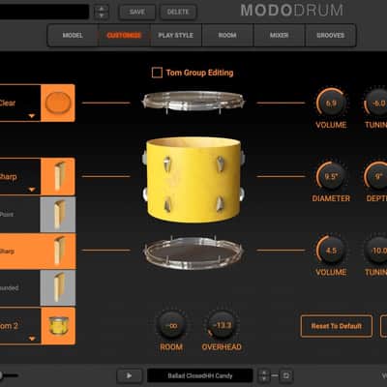387x387 pixels.
Task: Choose the Rounded edge profile icon
Action: (x=58, y=287)
